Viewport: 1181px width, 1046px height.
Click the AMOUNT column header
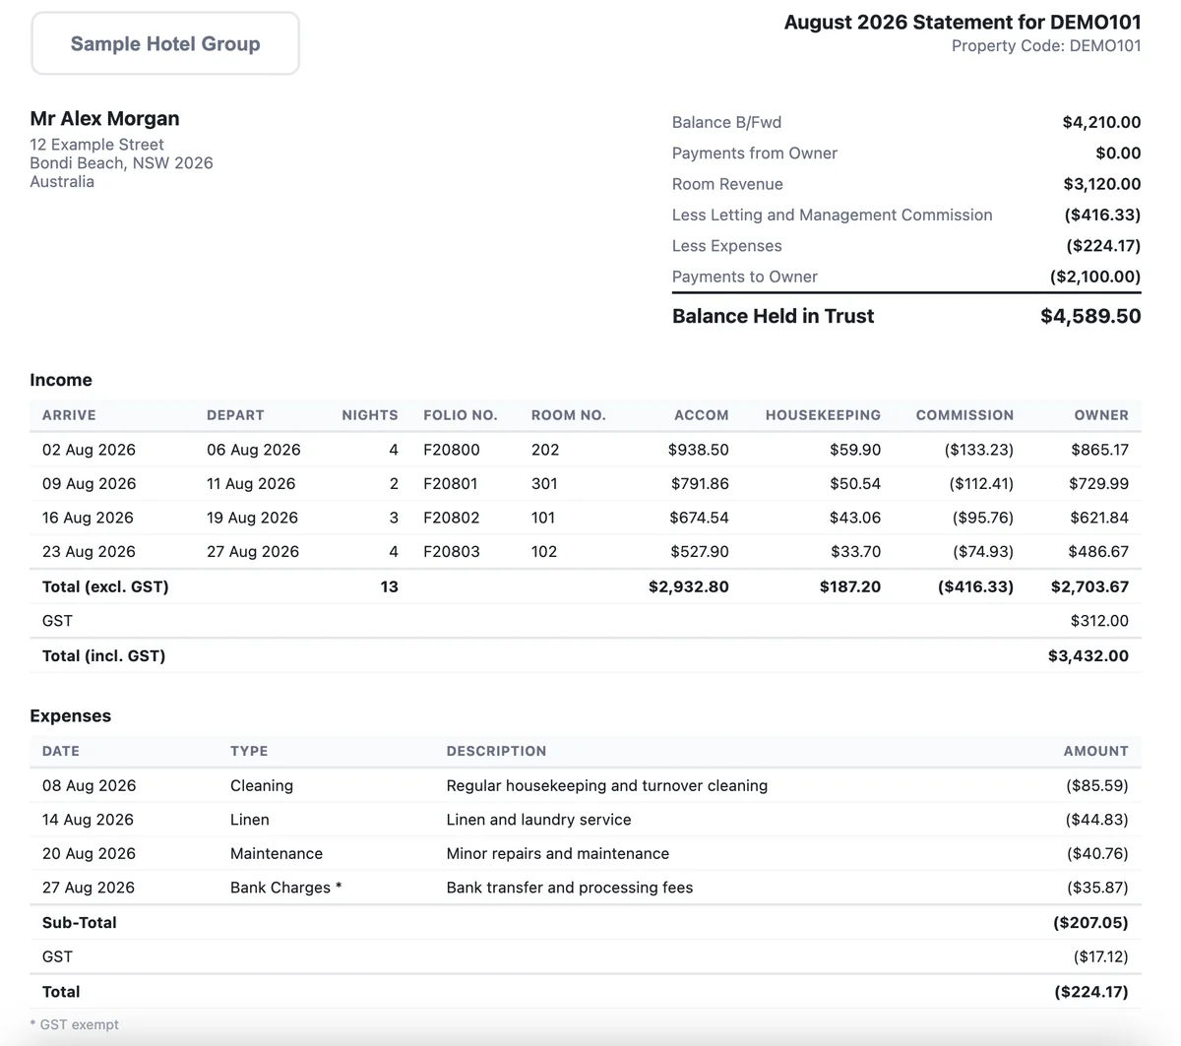pyautogui.click(x=1096, y=751)
